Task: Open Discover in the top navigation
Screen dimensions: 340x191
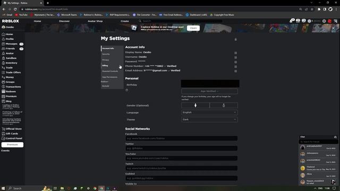Action: 64,21
